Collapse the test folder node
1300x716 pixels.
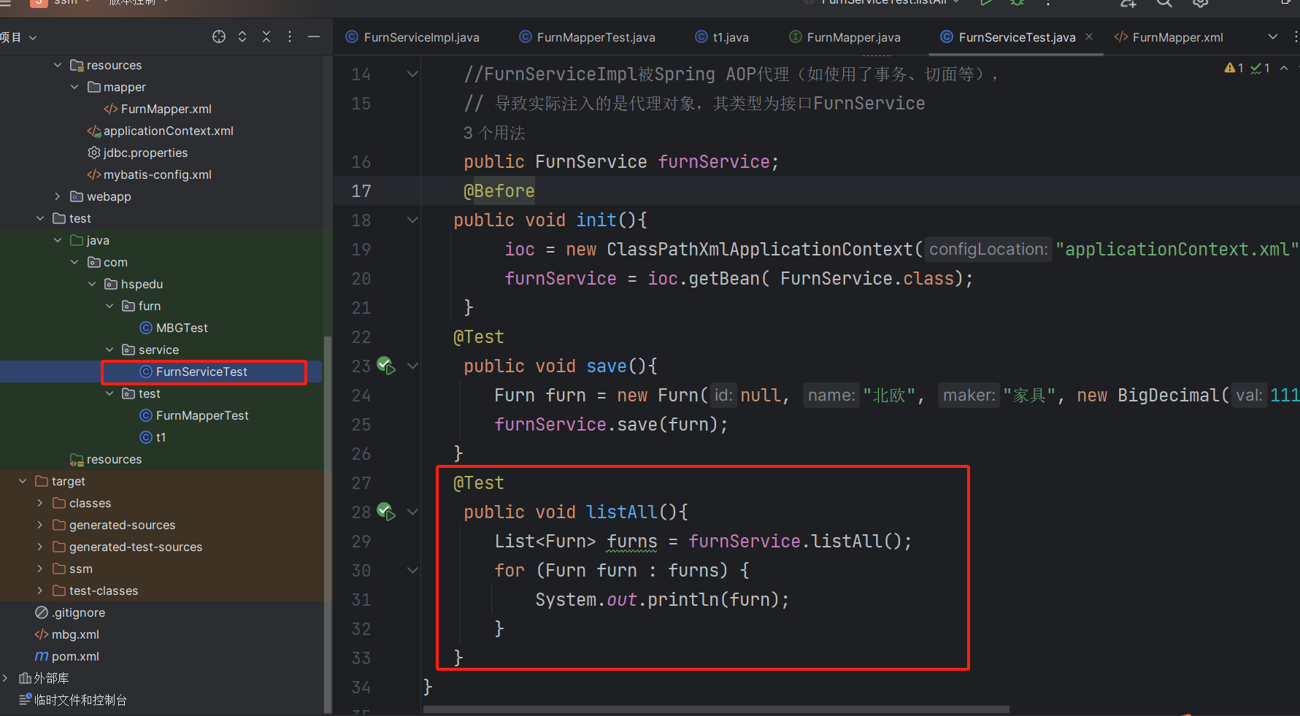tap(40, 218)
